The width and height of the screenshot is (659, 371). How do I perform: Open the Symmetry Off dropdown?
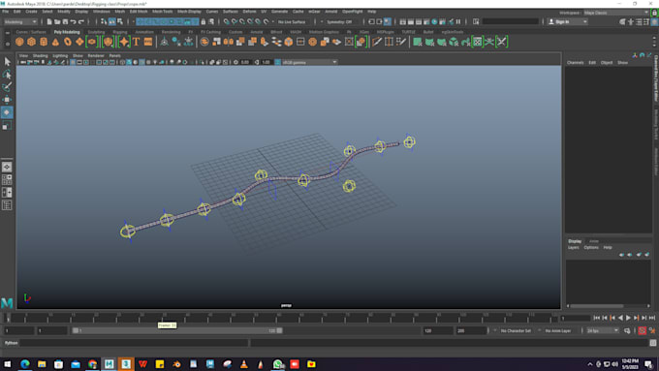(x=339, y=21)
